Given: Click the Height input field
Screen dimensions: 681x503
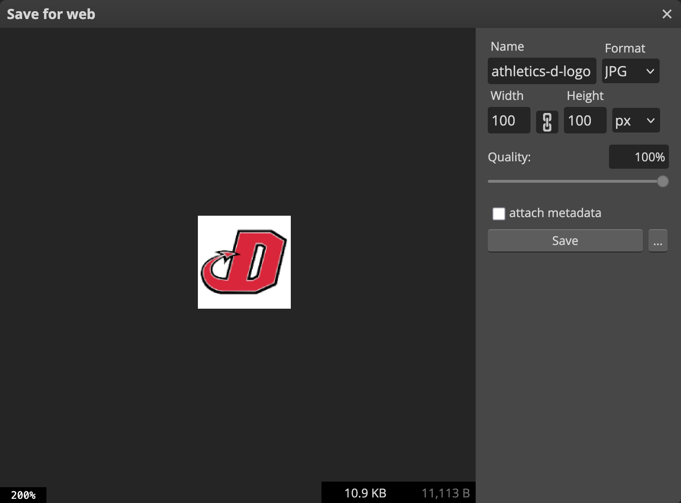Looking at the screenshot, I should tap(585, 120).
